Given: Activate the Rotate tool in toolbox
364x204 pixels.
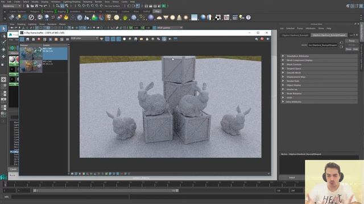Looking at the screenshot, I should (x=3, y=56).
